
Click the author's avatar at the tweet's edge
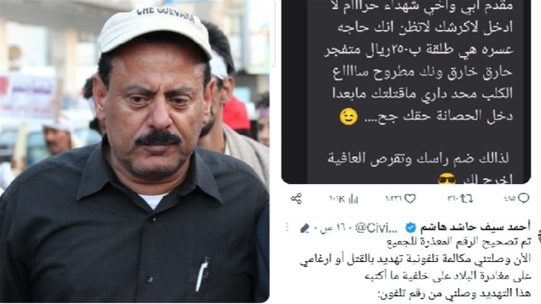[539, 238]
